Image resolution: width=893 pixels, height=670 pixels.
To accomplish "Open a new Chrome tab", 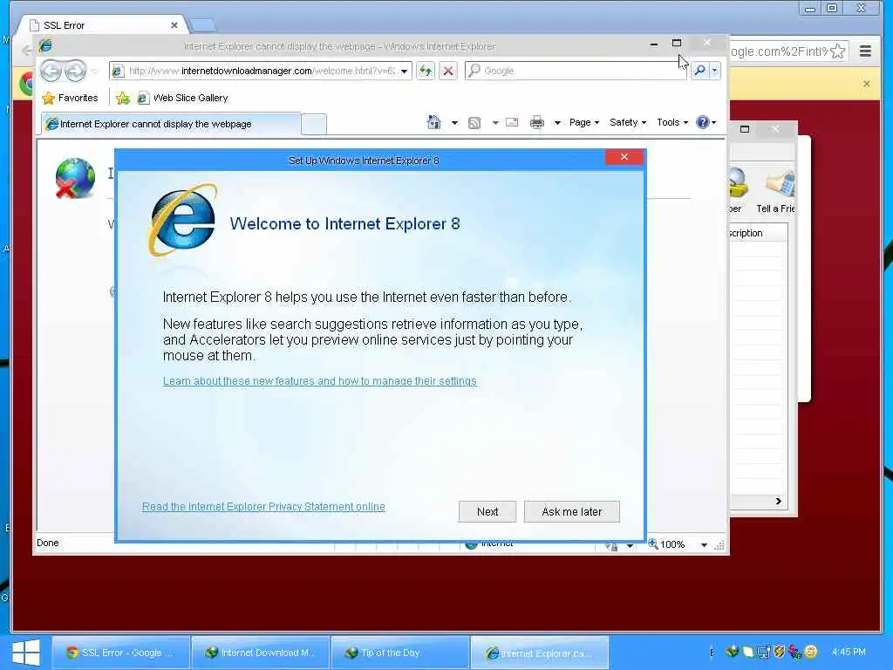I will pyautogui.click(x=201, y=25).
